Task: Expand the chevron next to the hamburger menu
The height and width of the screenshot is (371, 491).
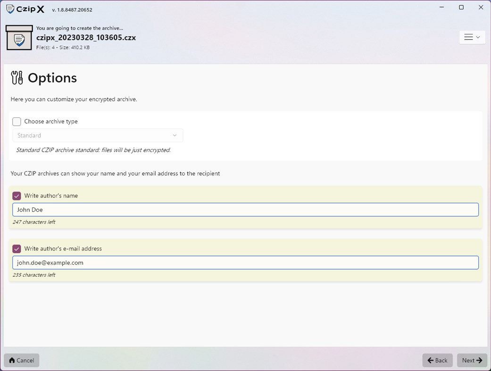Action: point(477,37)
